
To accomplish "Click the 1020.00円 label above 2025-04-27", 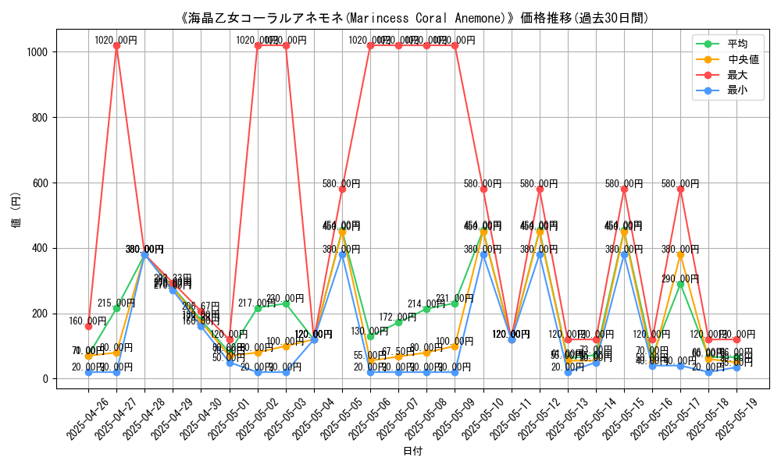I will tap(116, 41).
